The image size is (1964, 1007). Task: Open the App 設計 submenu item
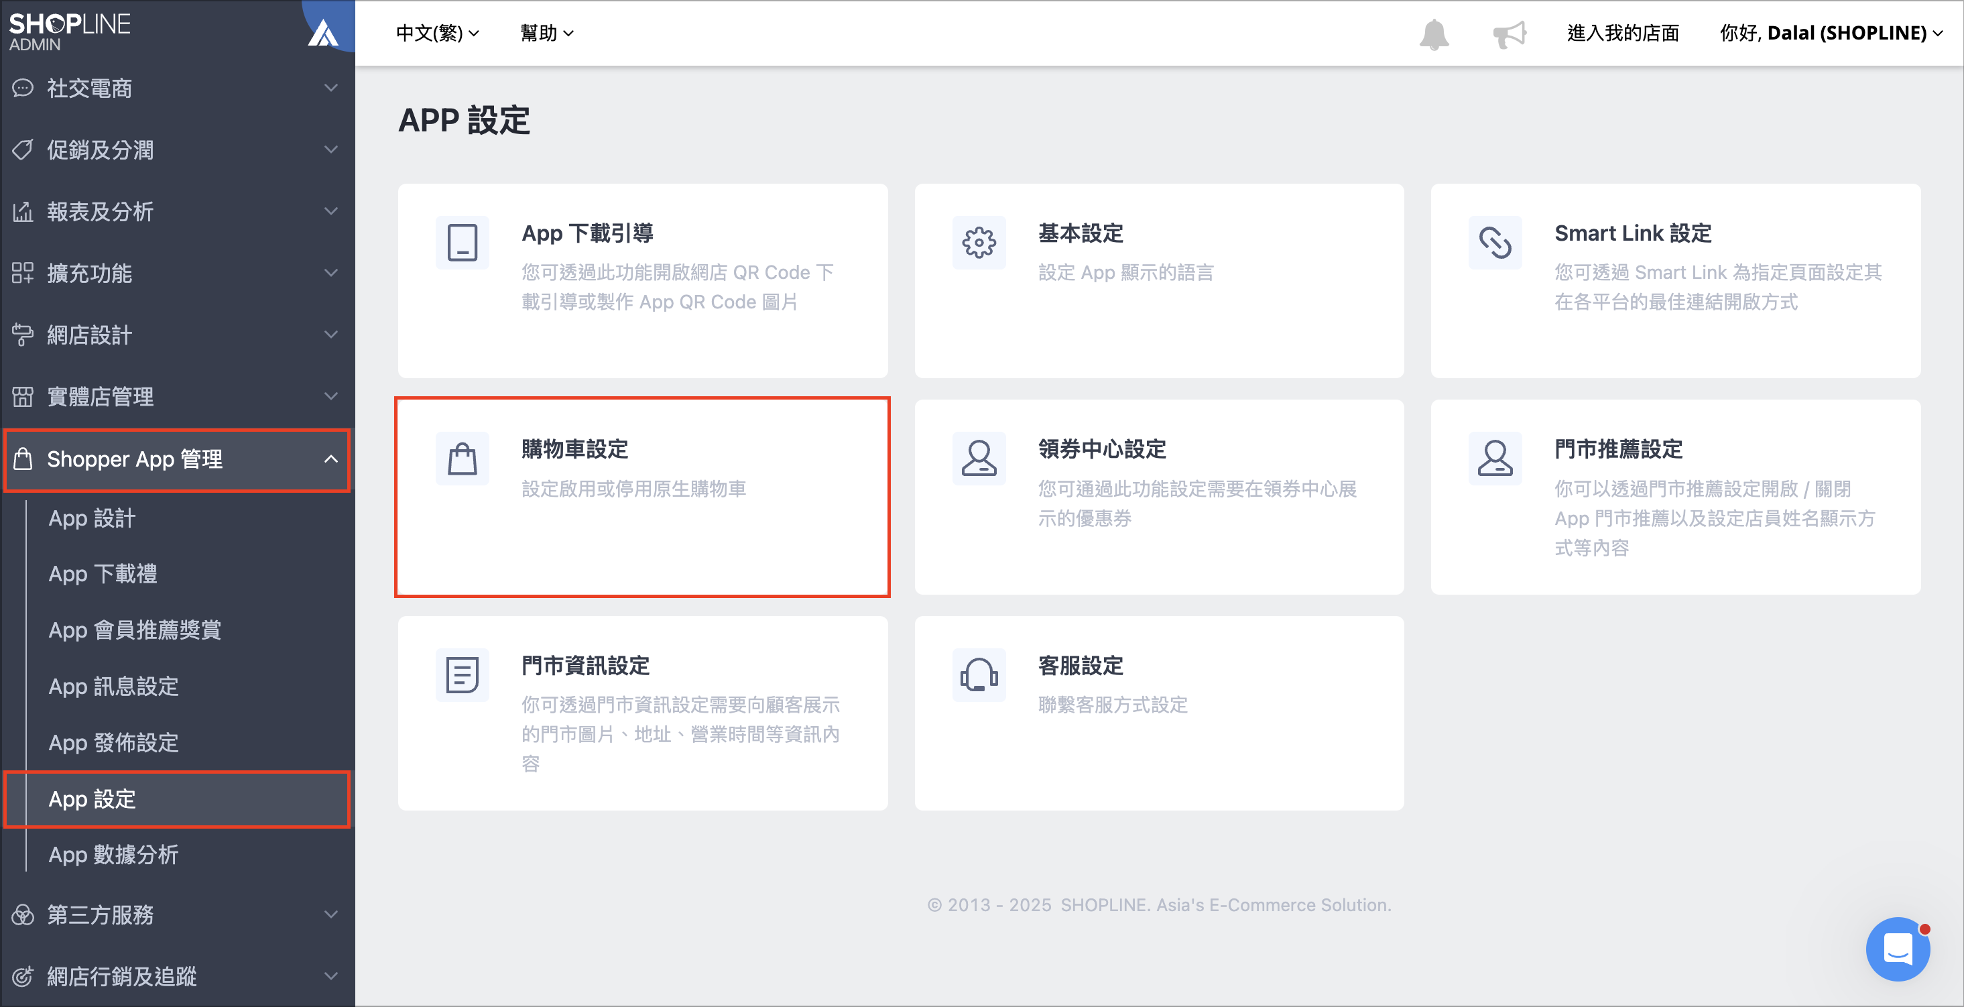[93, 518]
